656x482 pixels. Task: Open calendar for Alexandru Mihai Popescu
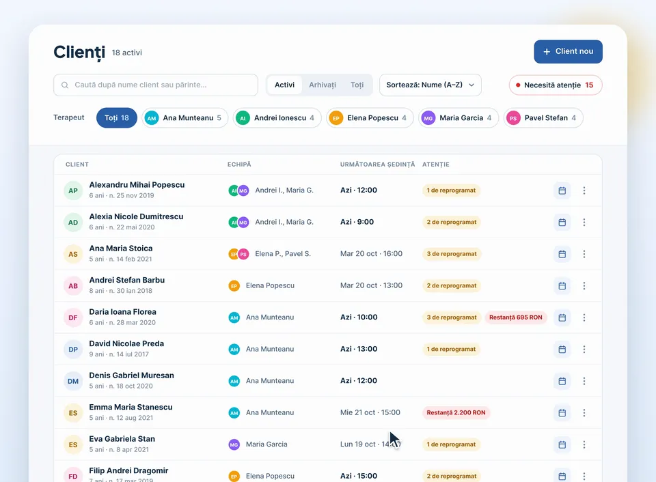(x=562, y=190)
